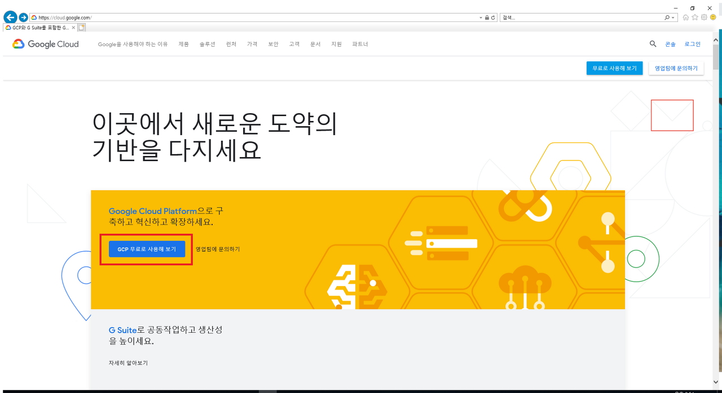
Task: Open the Favorites star icon
Action: tap(695, 17)
